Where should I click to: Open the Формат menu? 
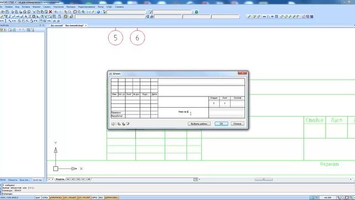click(37, 7)
